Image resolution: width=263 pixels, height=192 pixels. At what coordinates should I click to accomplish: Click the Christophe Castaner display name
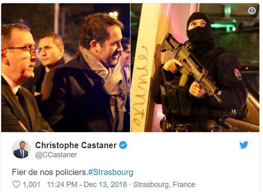(x=76, y=145)
